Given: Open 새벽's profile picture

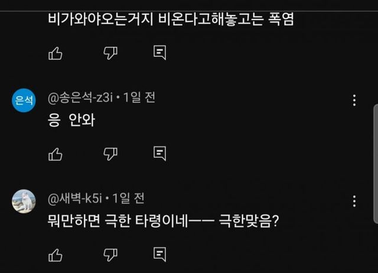Looking at the screenshot, I should coord(24,201).
